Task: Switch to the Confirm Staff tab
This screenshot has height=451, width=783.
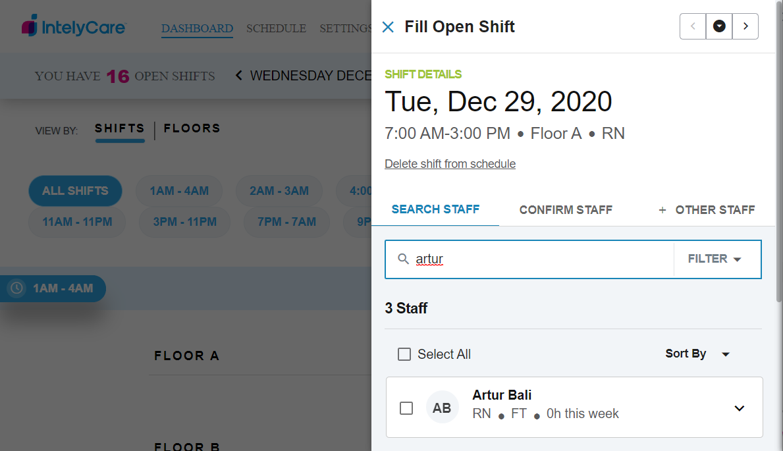Action: click(x=566, y=210)
